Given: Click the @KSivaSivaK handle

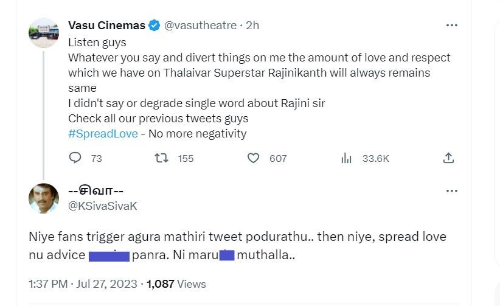Looking at the screenshot, I should tap(102, 206).
